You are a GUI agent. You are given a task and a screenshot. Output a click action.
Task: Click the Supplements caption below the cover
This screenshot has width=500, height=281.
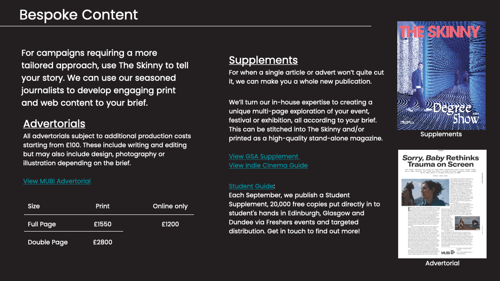click(x=441, y=134)
